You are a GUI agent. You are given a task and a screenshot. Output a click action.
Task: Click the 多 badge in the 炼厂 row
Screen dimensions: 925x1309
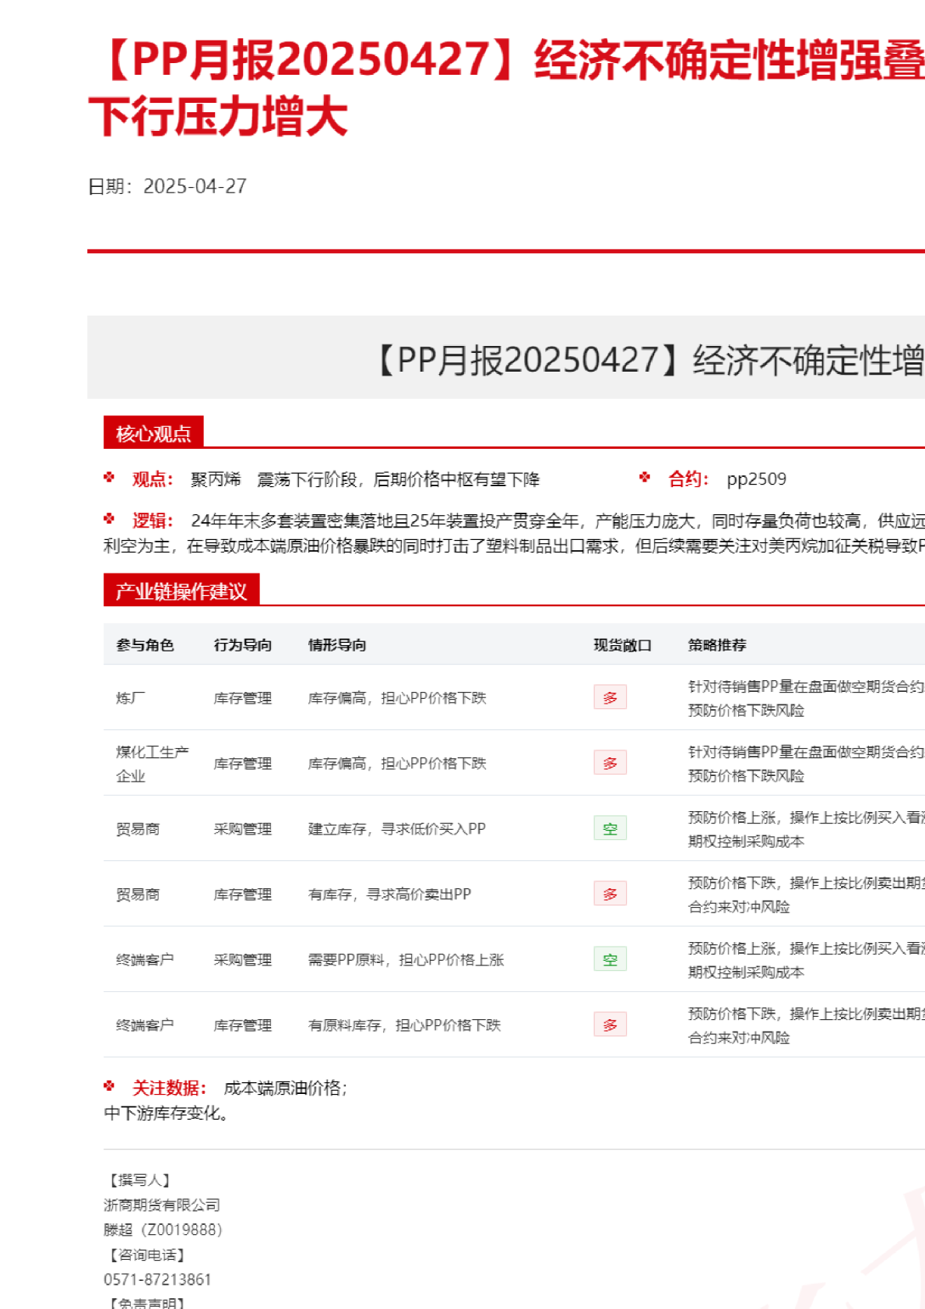click(x=610, y=697)
